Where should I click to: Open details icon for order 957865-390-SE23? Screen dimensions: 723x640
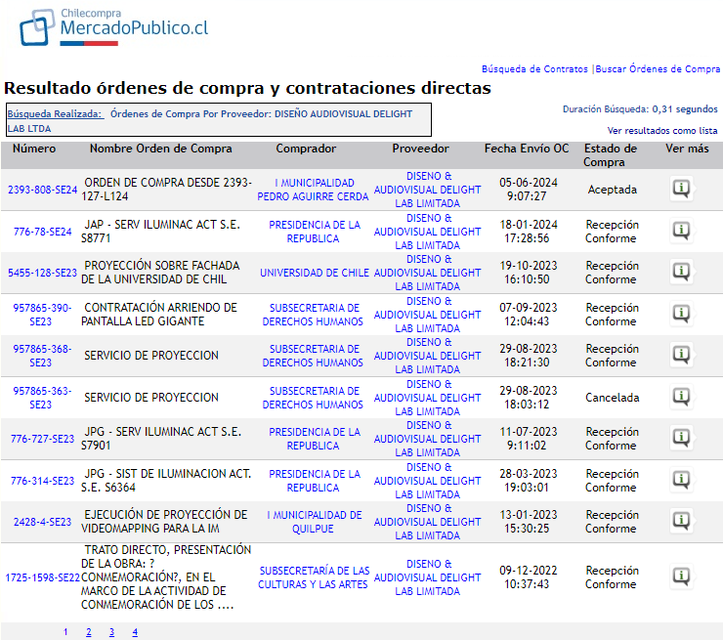(x=681, y=314)
